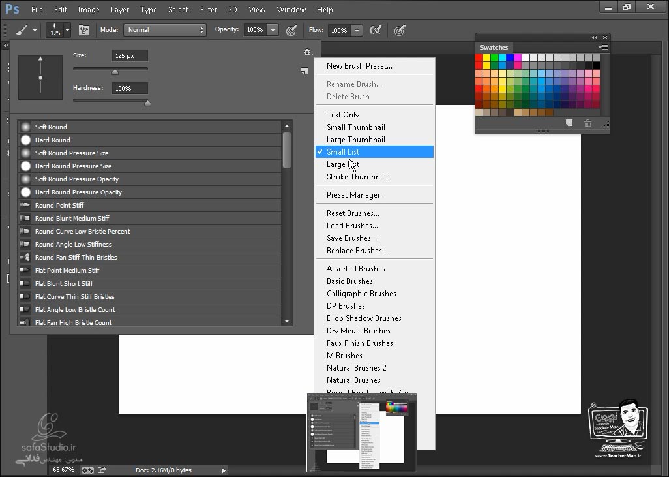Screen dimensions: 669x477
Task: Select the Soft Round brush
Action: (x=149, y=127)
